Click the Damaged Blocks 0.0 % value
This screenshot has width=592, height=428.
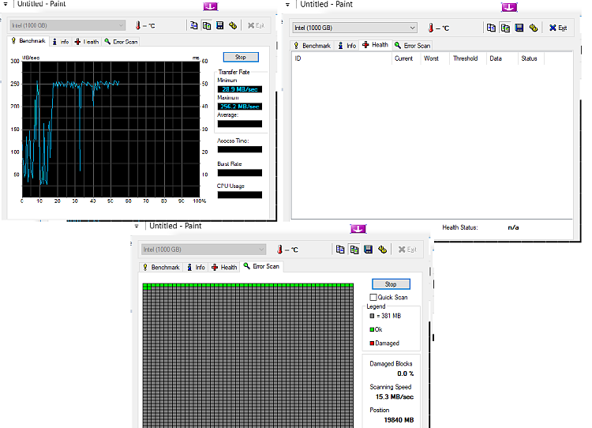[405, 374]
